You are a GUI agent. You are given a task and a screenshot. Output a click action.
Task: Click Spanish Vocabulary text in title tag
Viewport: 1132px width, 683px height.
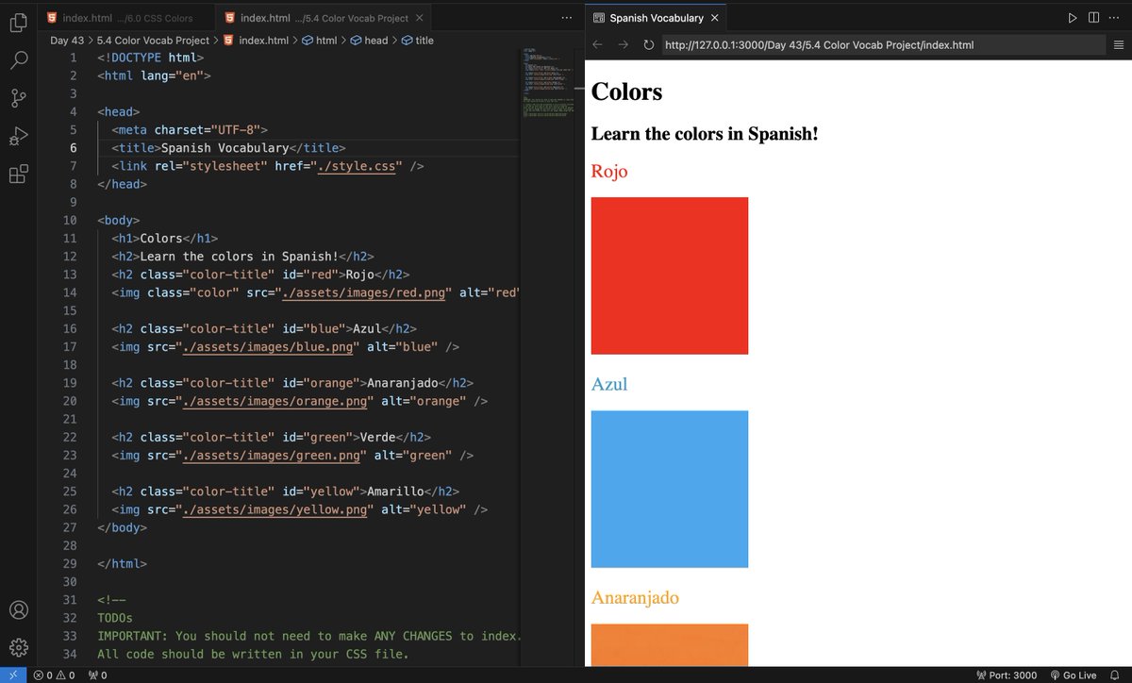pyautogui.click(x=225, y=148)
